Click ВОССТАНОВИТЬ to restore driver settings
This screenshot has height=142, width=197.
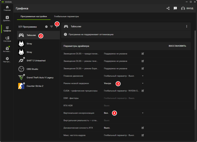pyautogui.click(x=177, y=46)
